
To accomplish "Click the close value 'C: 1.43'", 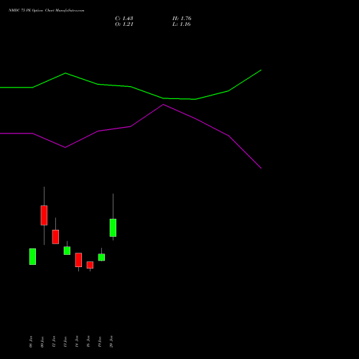I will (124, 19).
